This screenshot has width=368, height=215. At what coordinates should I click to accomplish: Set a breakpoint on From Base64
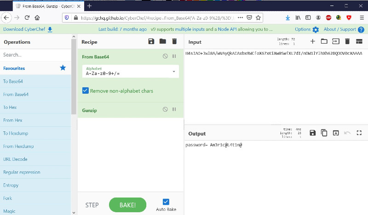(174, 56)
